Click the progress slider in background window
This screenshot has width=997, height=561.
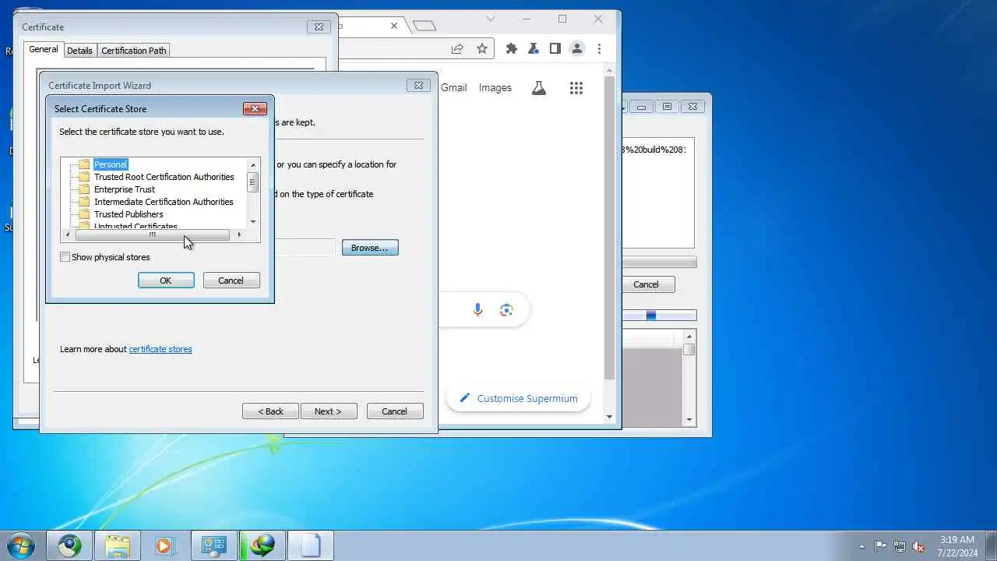(651, 316)
